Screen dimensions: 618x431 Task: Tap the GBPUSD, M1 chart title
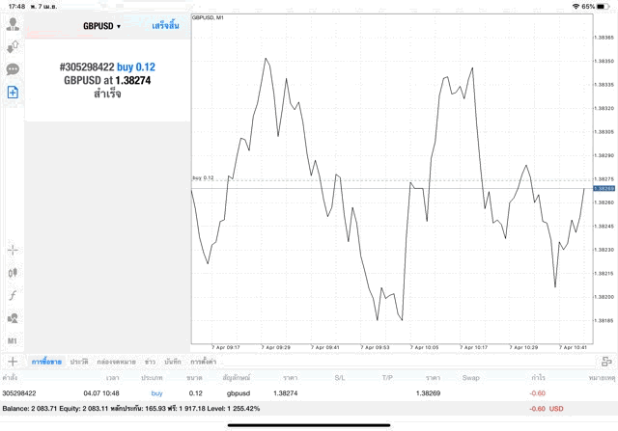[x=208, y=17]
